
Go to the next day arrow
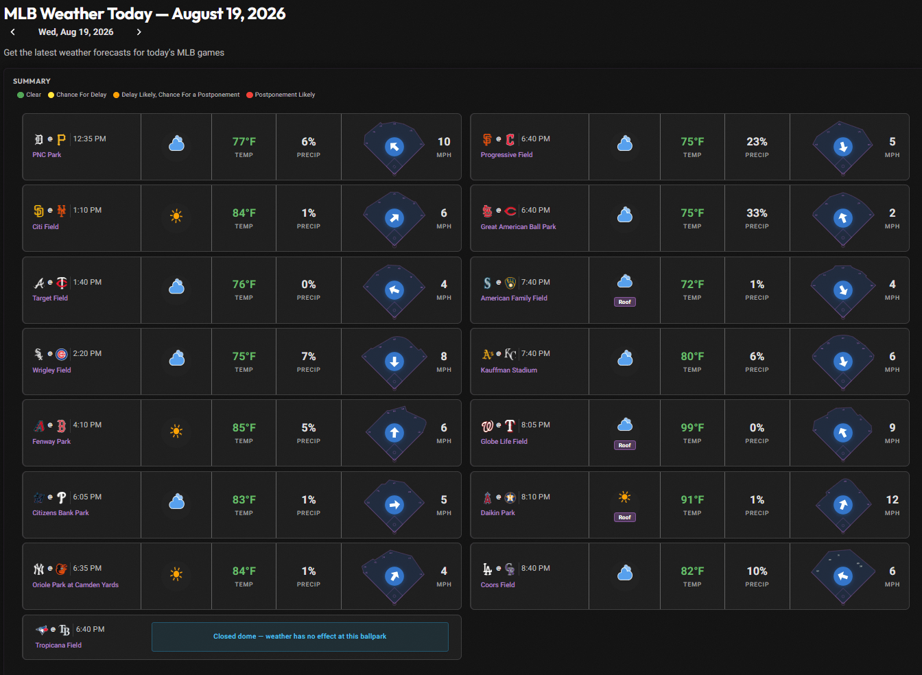coord(139,32)
